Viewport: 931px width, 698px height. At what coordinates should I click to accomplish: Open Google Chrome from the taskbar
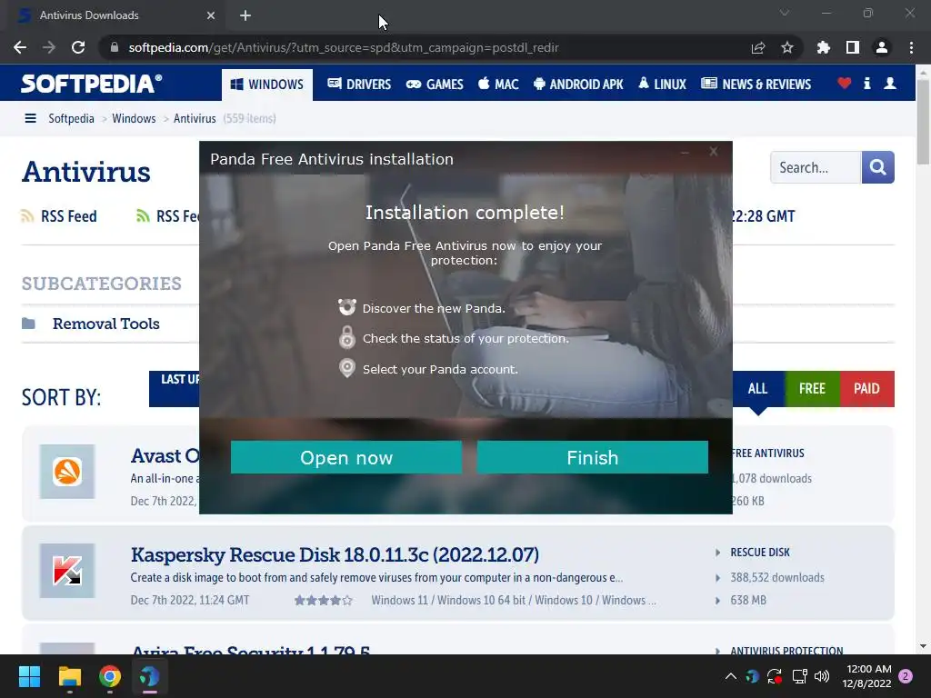click(110, 676)
